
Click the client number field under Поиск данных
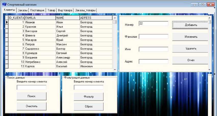32,87
